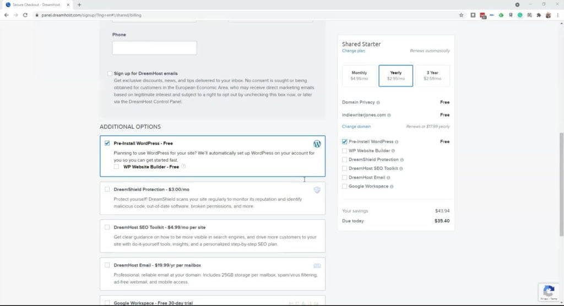This screenshot has height=306, width=564.
Task: Click the Change domain link
Action: (356, 127)
